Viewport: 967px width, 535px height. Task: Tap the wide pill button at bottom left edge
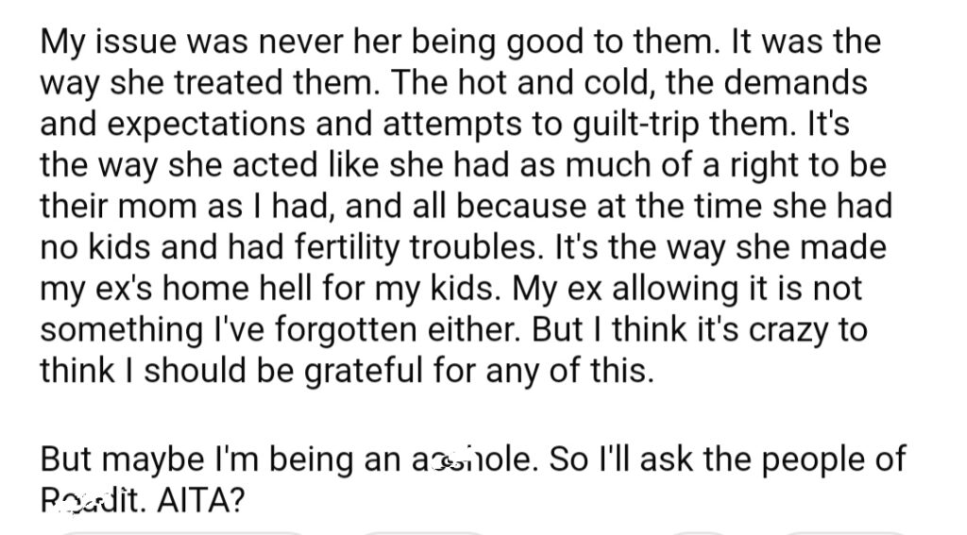point(182,532)
